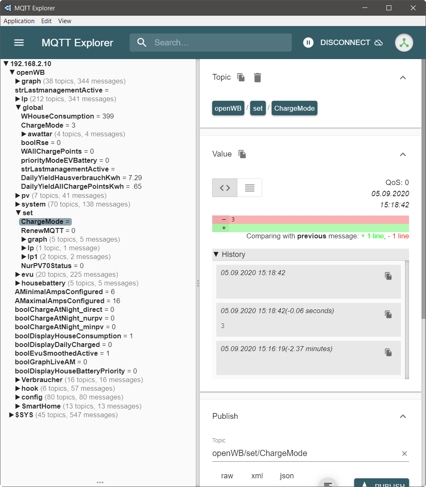The width and height of the screenshot is (426, 487).
Task: Select the highlighted ChargeMode topic under set
Action: (45, 222)
